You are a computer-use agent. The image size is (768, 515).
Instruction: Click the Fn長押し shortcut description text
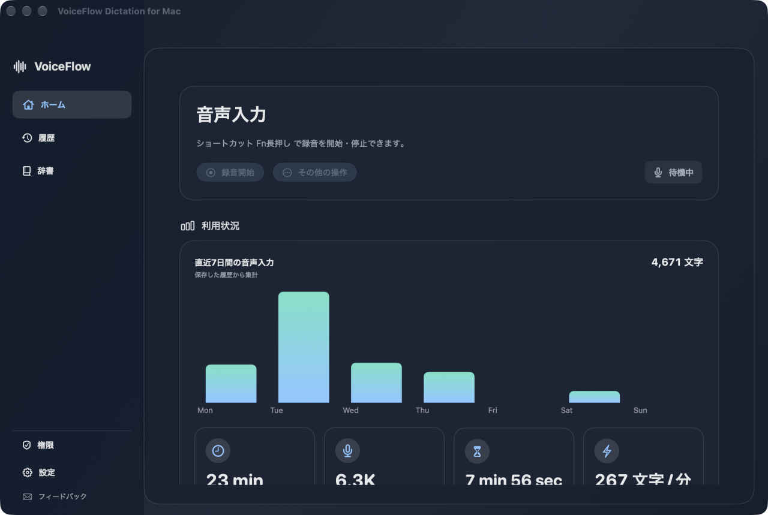click(301, 144)
